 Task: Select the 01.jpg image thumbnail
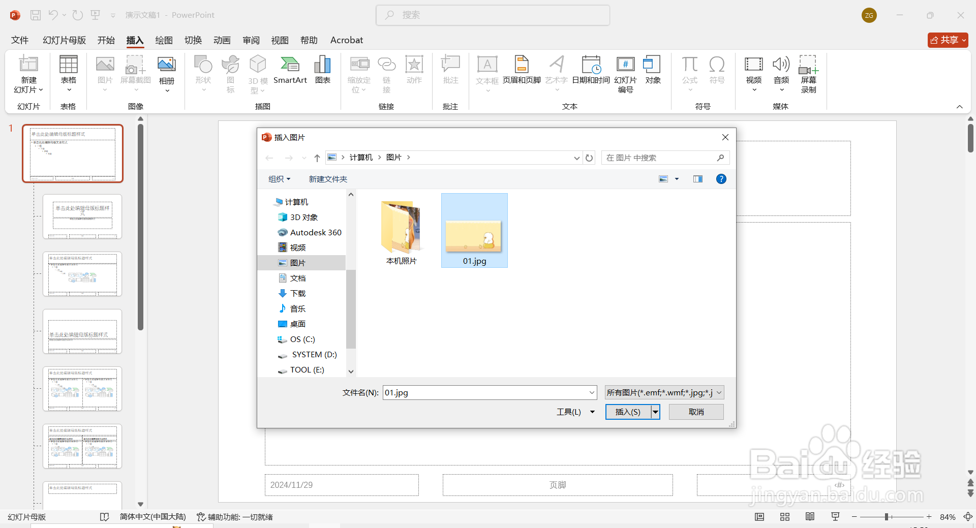coord(474,230)
